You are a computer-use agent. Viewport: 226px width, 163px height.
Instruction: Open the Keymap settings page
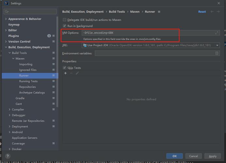[14, 25]
